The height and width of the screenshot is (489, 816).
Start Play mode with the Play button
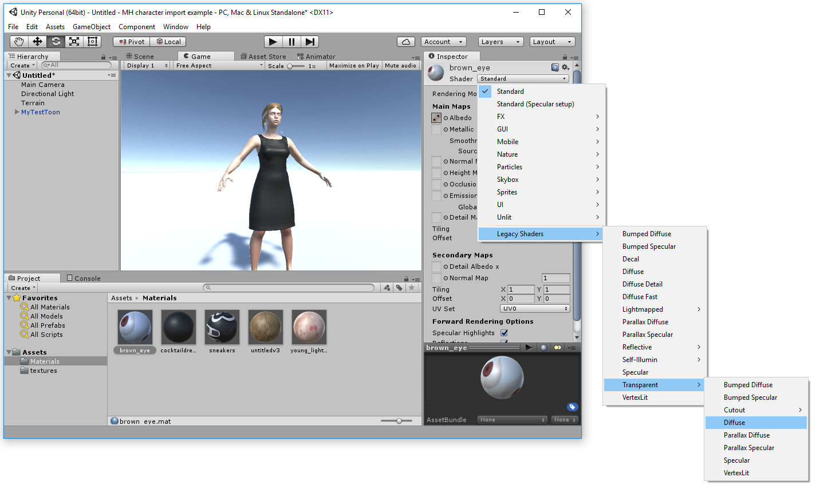click(273, 42)
